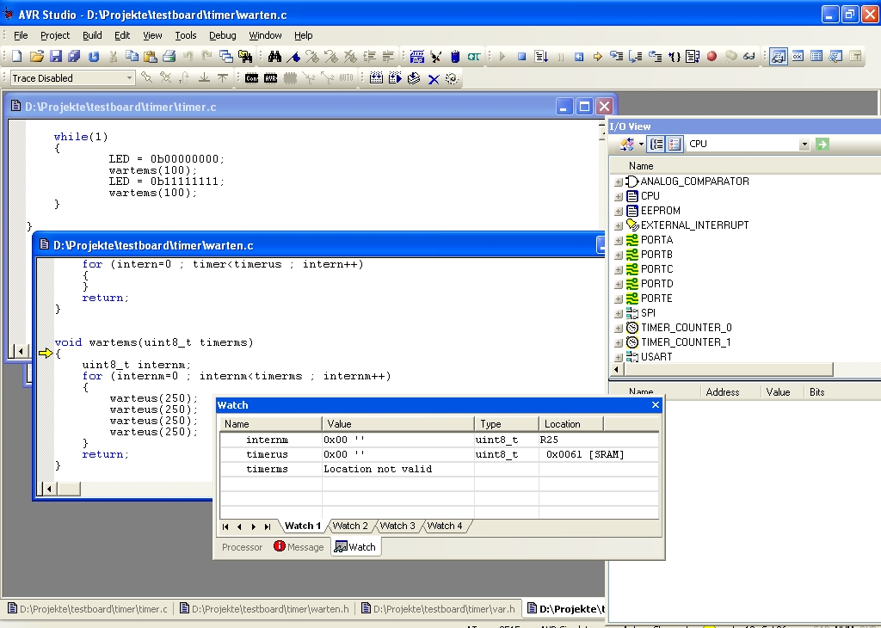Click the Value column header in Watch
Image resolution: width=881 pixels, height=628 pixels.
[x=398, y=424]
